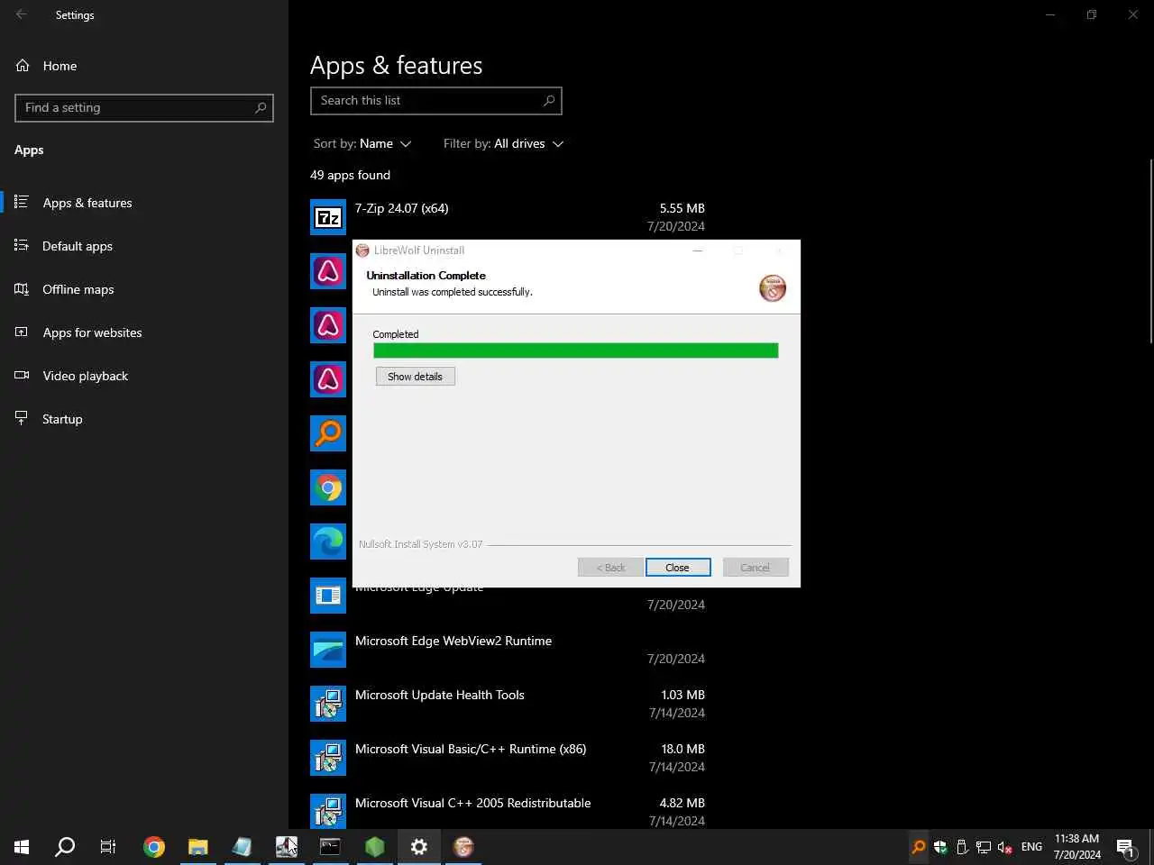Viewport: 1154px width, 865px height.
Task: Click the Google Chrome icon in apps list
Action: (x=328, y=487)
